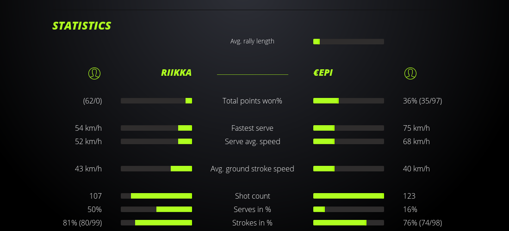The height and width of the screenshot is (231, 509).
Task: Click the Serve avg. speed label
Action: [252, 141]
